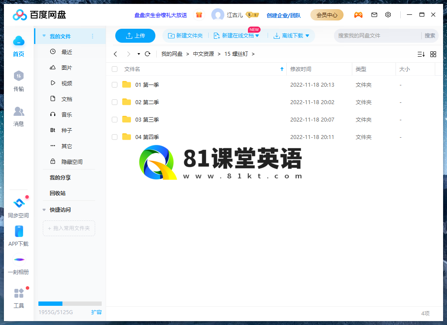Click the gift box icon
Screen dimensions: 447x325
[199, 15]
